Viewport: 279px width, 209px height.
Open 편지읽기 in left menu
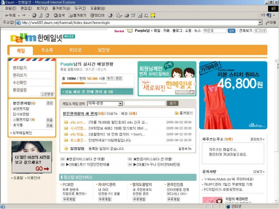20,68
